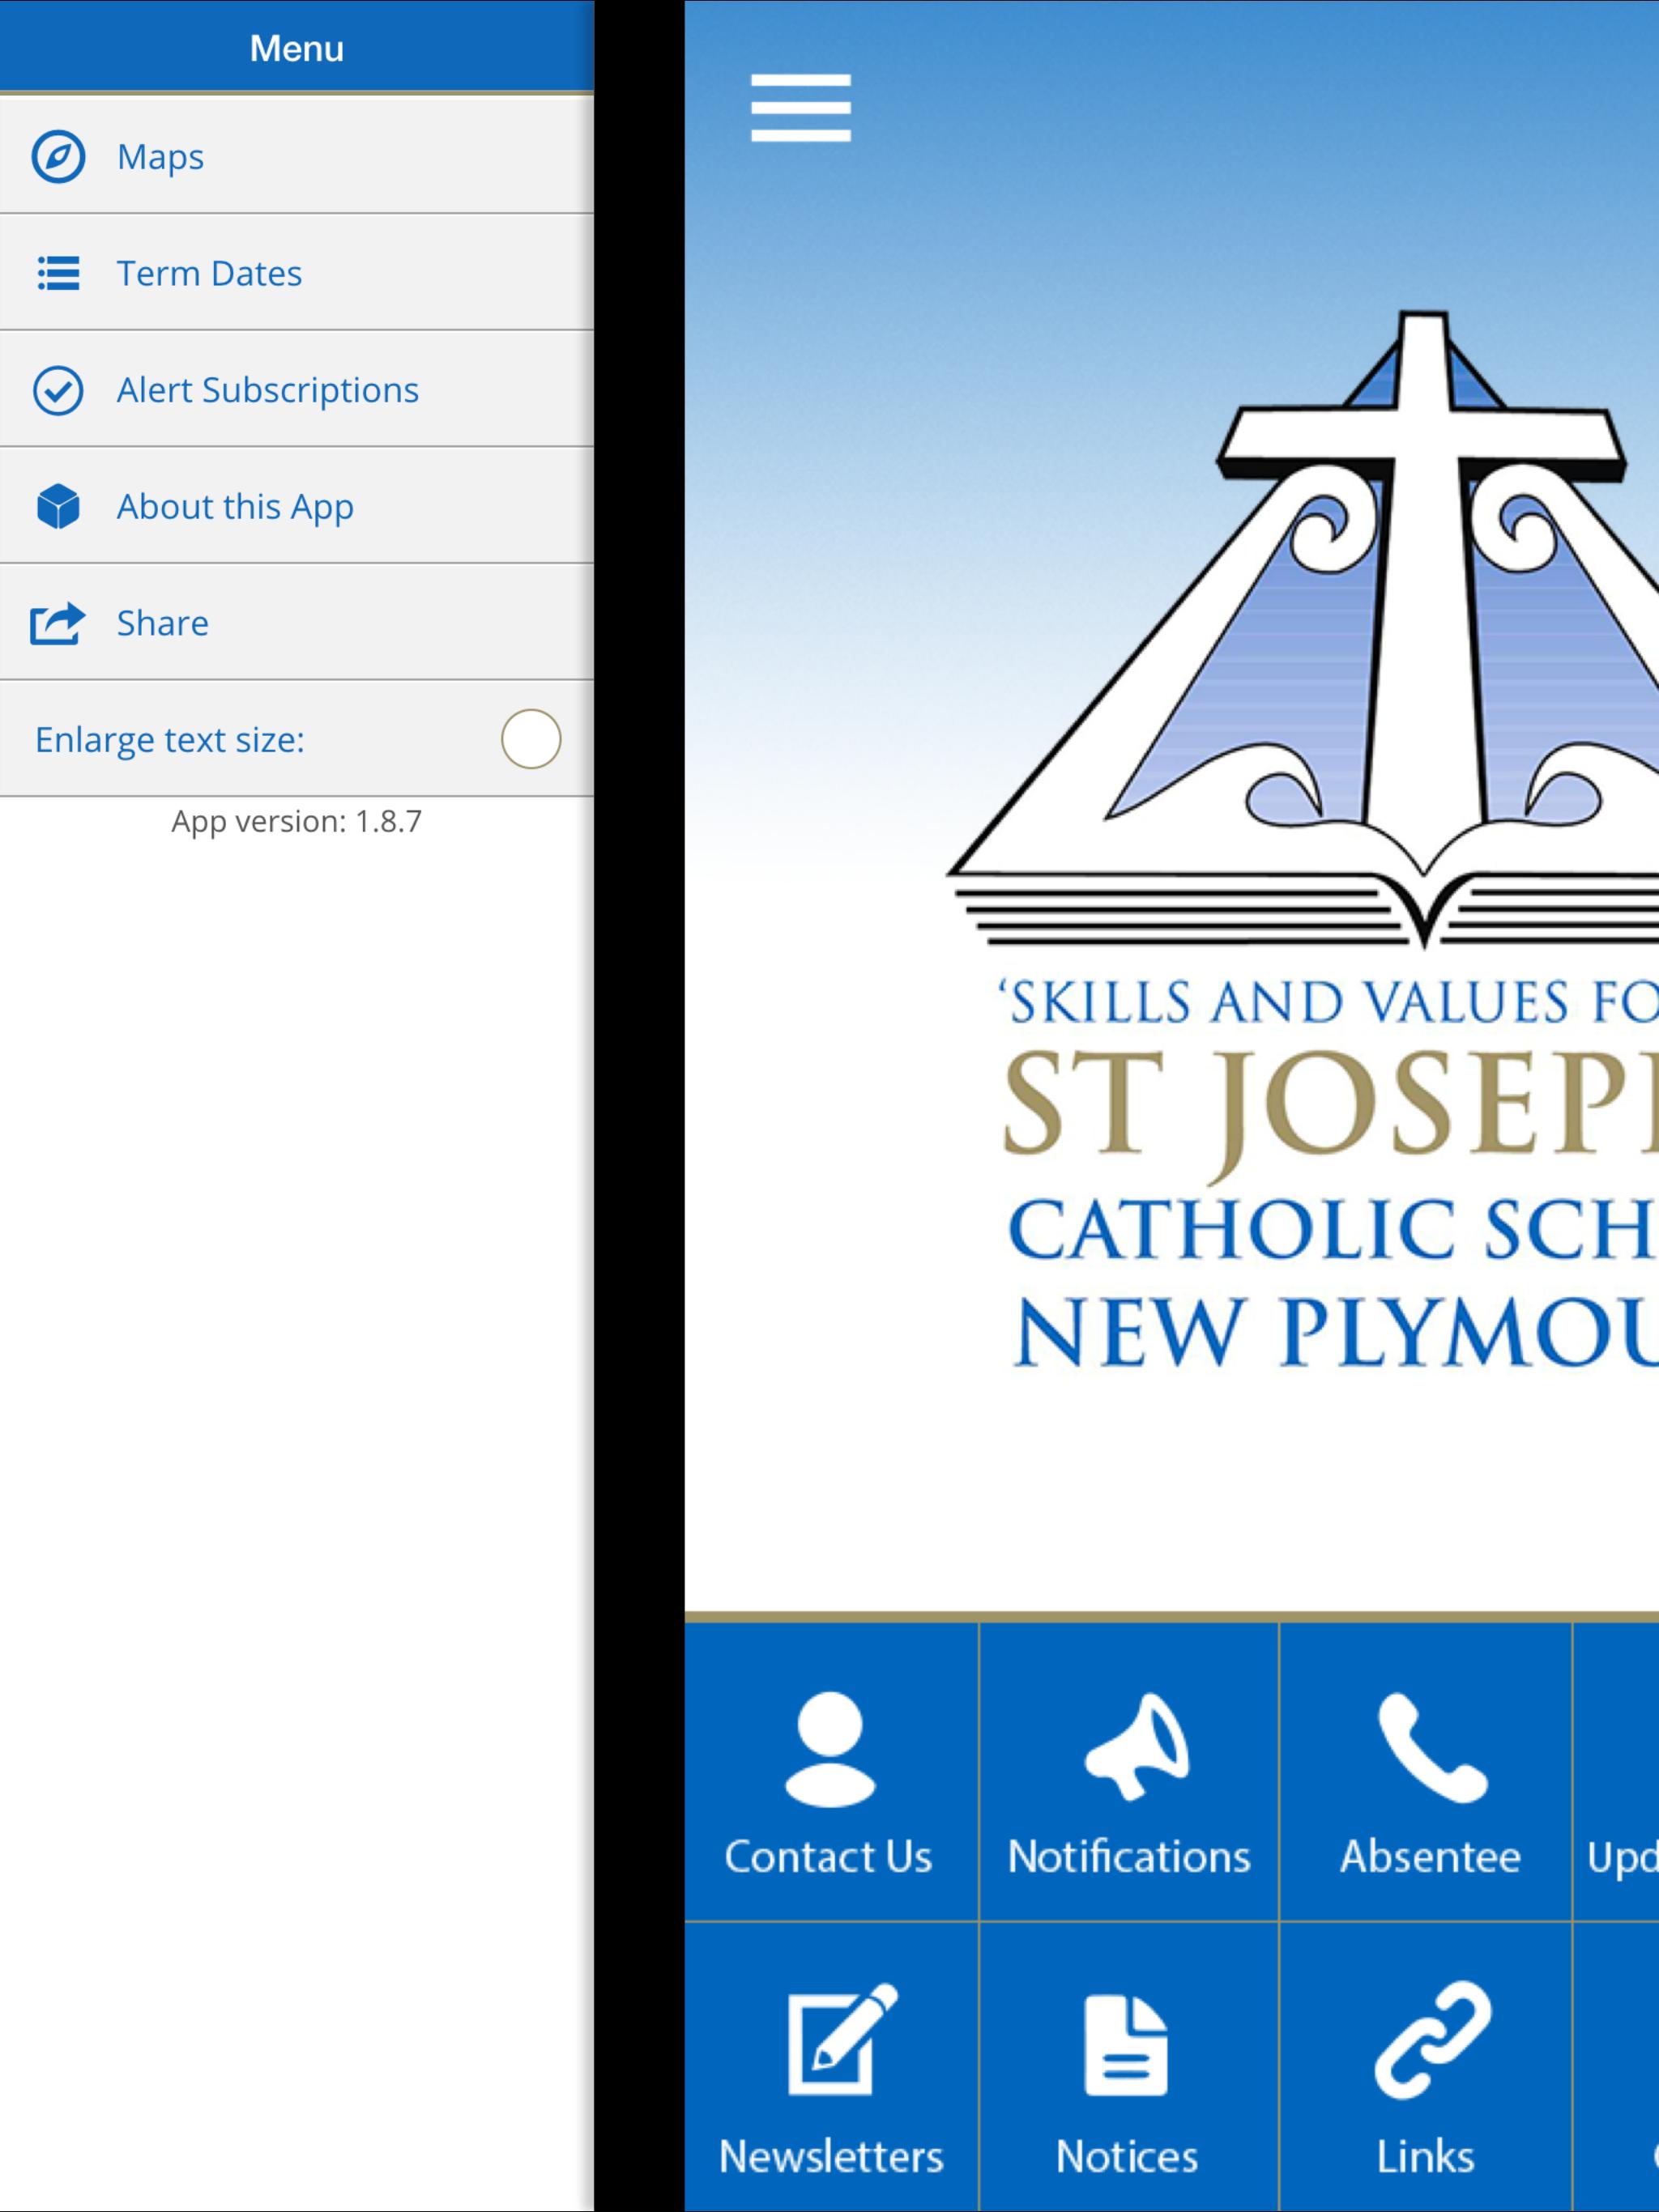The width and height of the screenshot is (1659, 2212).
Task: Click the partially visible Upd tile
Action: tap(1616, 1771)
